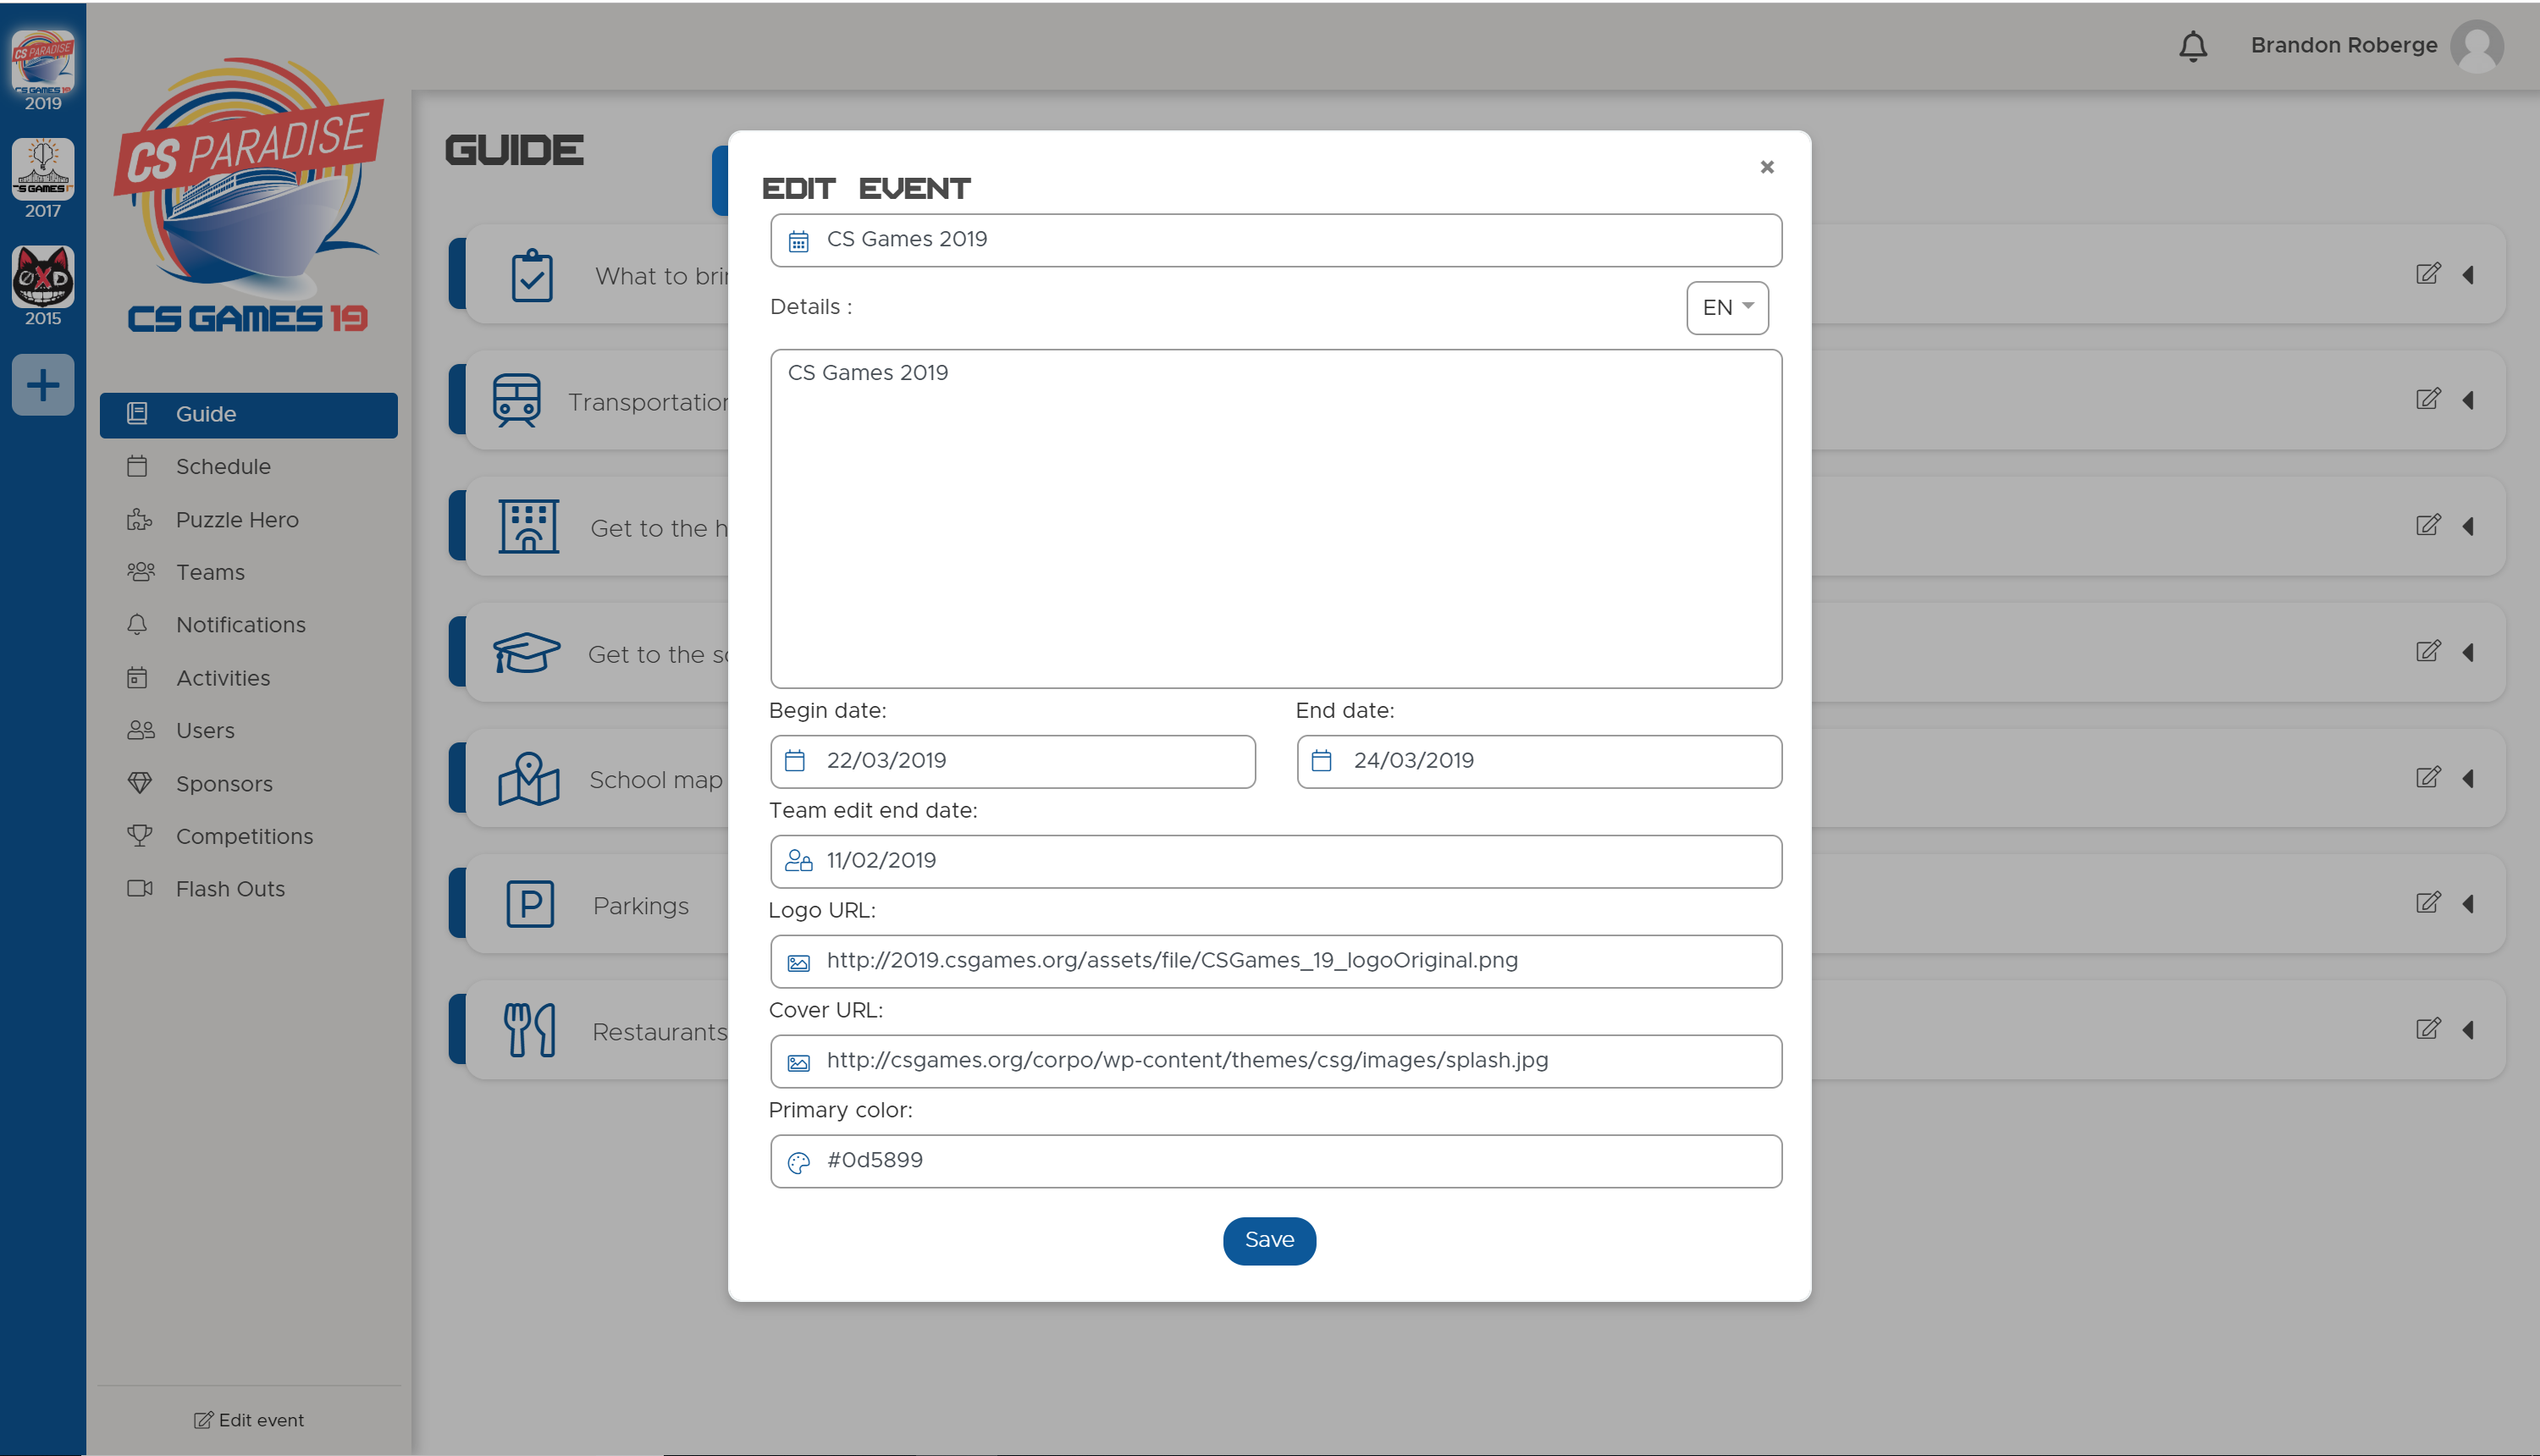Image resolution: width=2540 pixels, height=1456 pixels.
Task: Open the Notifications sidebar item
Action: tap(249, 625)
